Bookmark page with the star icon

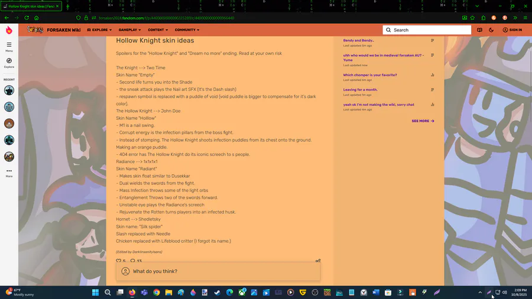point(472,18)
